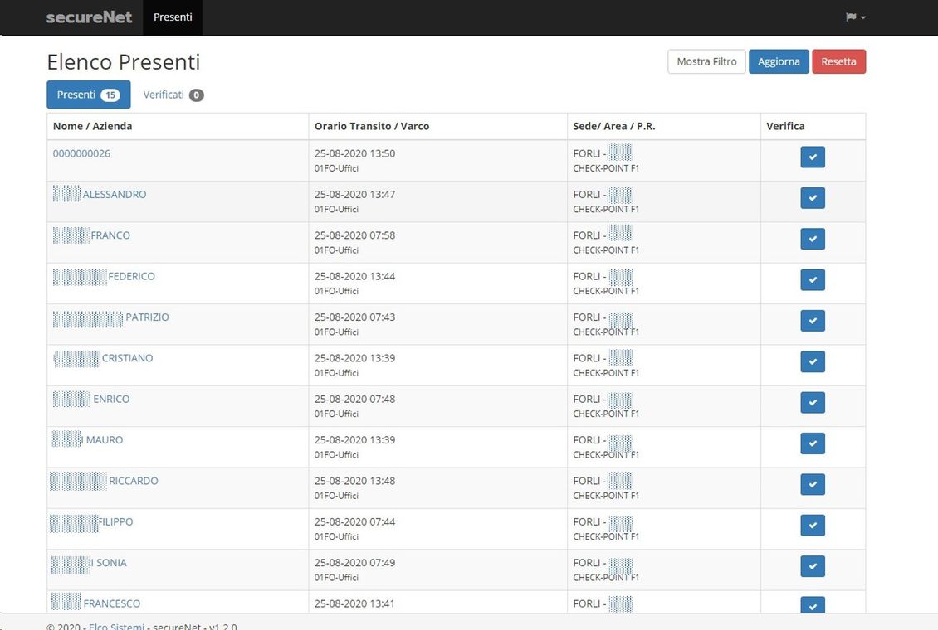This screenshot has width=938, height=630.
Task: Open the FEDERICO name link
Action: [104, 276]
